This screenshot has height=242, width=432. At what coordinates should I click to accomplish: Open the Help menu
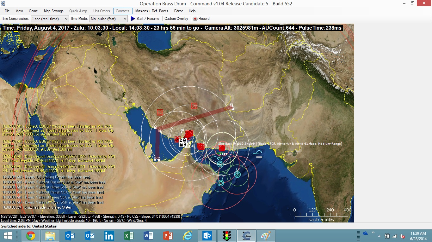coord(192,11)
